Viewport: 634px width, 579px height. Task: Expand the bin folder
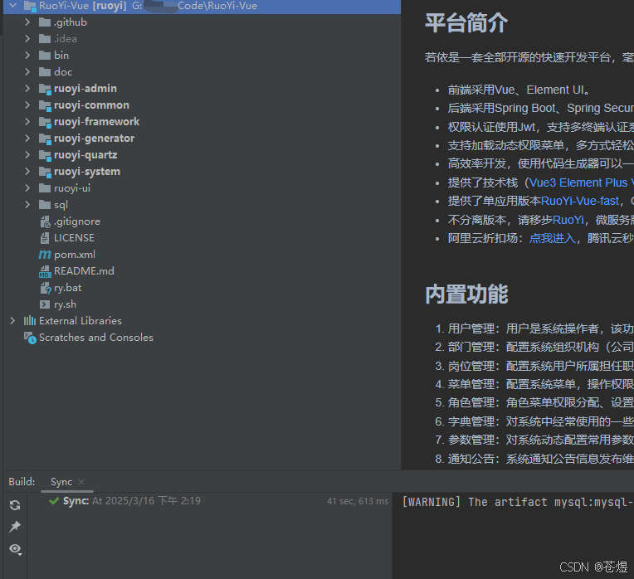(x=27, y=56)
